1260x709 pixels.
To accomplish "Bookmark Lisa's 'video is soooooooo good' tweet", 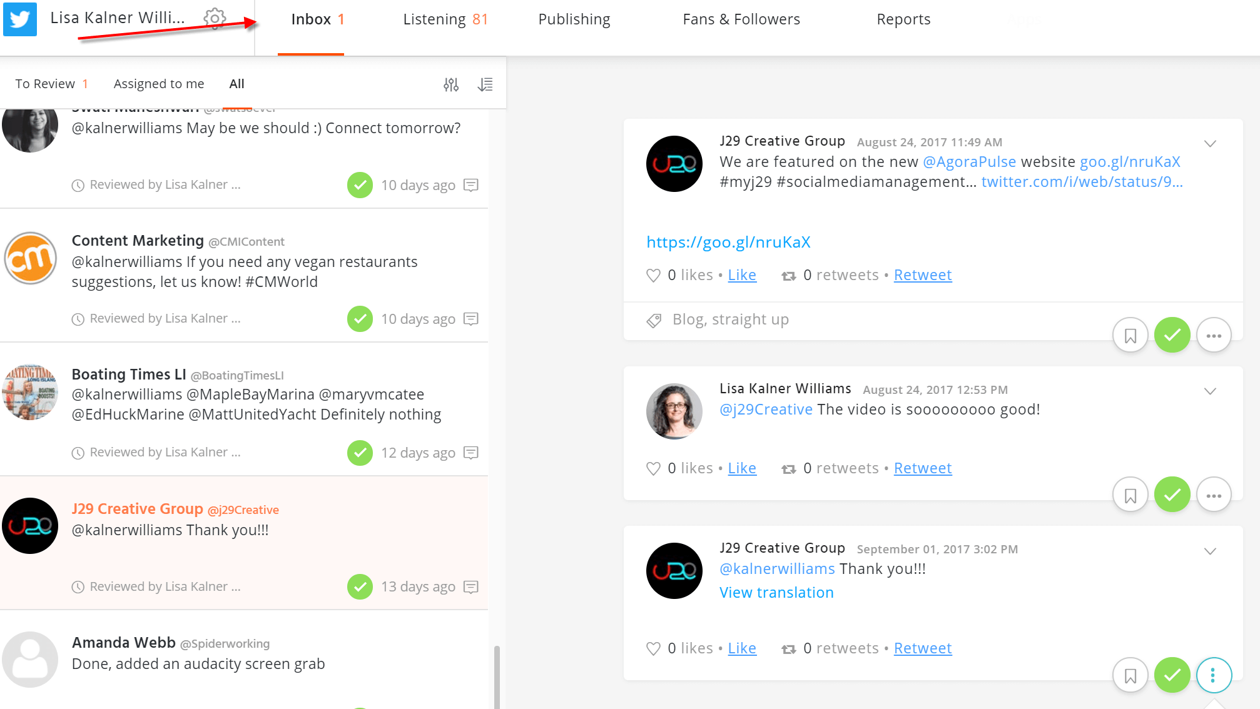I will tap(1130, 495).
